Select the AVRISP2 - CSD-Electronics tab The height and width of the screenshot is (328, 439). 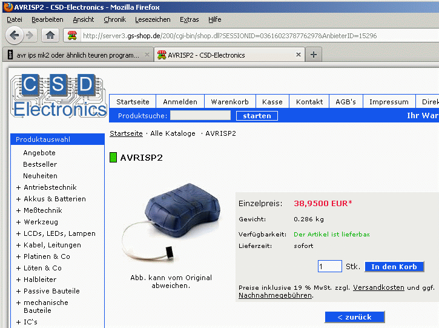229,55
